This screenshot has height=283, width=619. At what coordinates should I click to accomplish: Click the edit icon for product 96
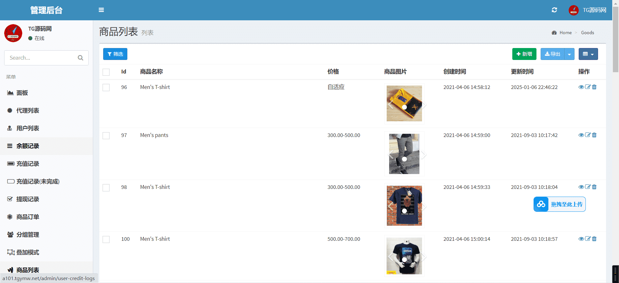(x=588, y=87)
